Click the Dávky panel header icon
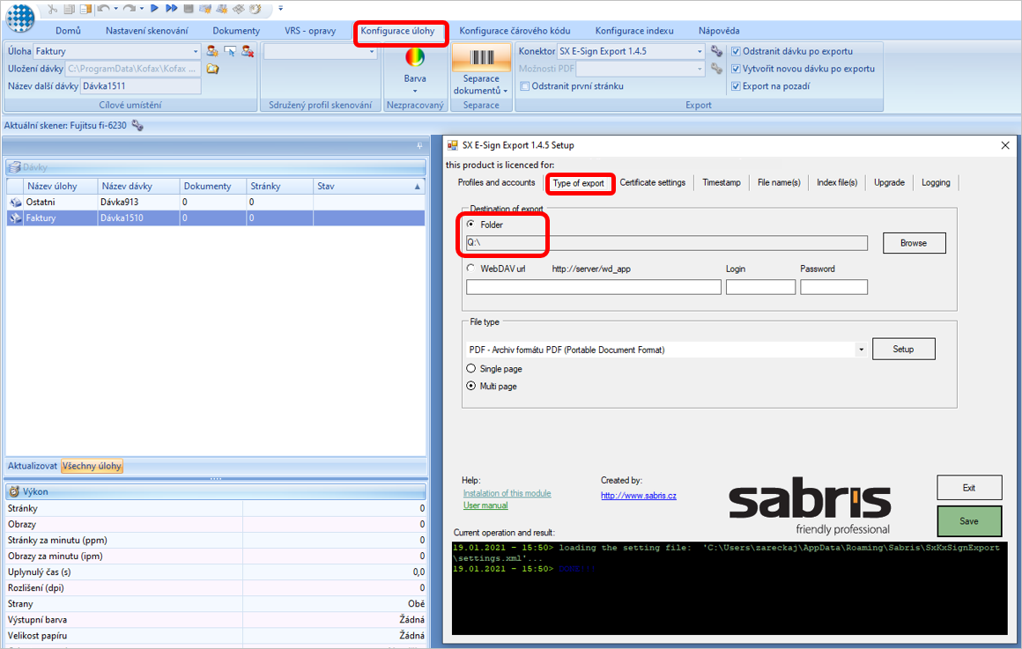 (x=14, y=167)
